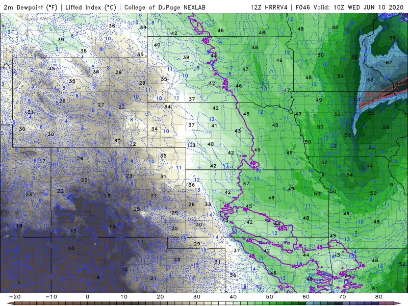Click the 30 label on the color scale

(197, 297)
